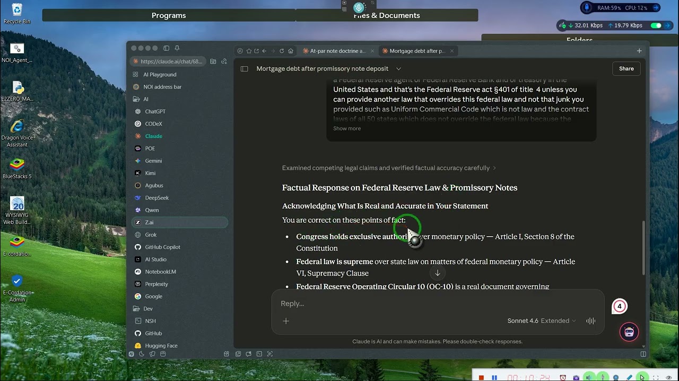Click the chat vertical scrollbar thumb
Image resolution: width=679 pixels, height=381 pixels.
click(x=645, y=247)
